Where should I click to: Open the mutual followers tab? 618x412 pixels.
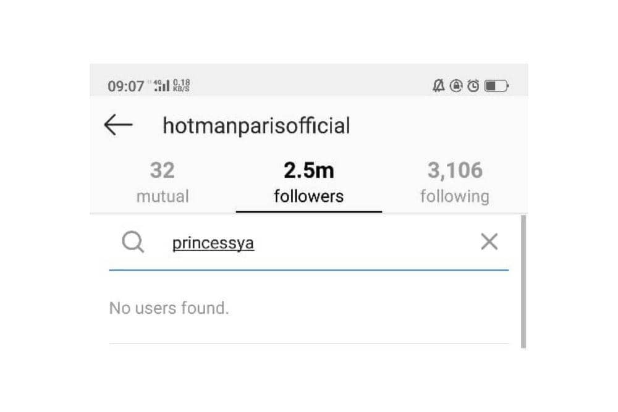click(x=162, y=182)
